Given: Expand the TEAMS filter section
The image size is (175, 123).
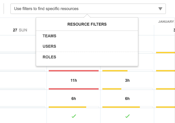Looking at the screenshot, I should 49,36.
